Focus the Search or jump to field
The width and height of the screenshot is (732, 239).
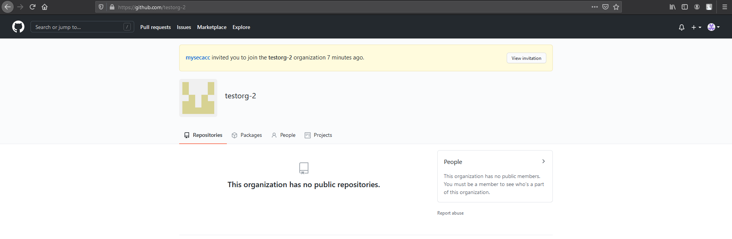[78, 27]
